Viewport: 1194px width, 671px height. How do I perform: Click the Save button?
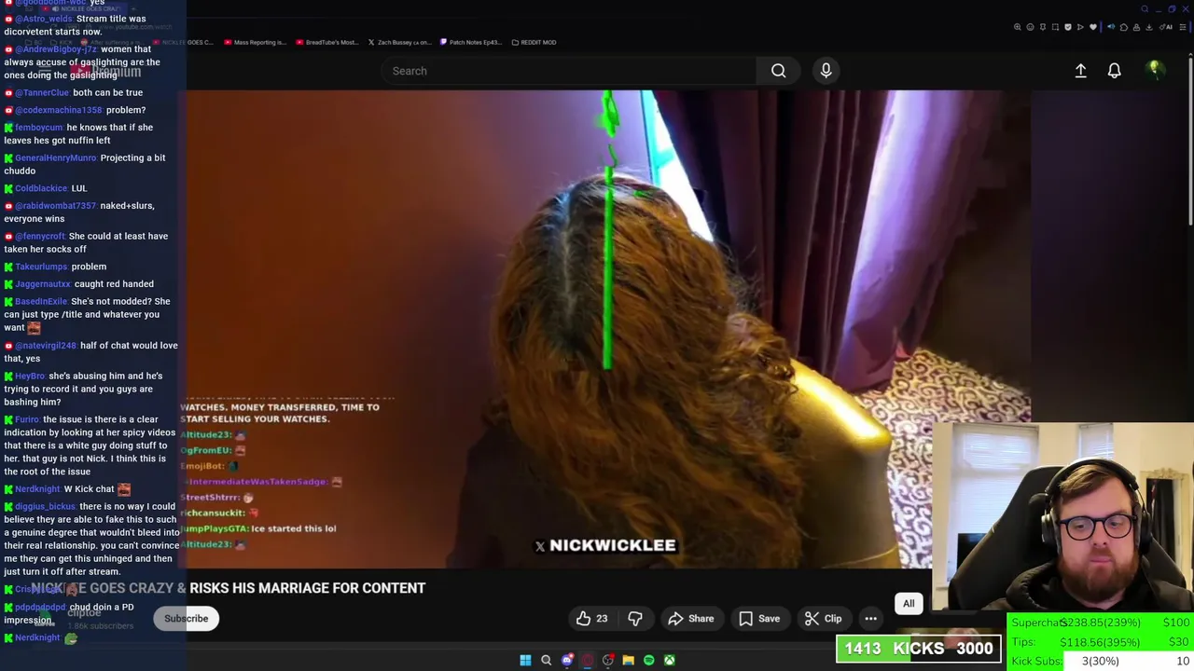pos(759,618)
